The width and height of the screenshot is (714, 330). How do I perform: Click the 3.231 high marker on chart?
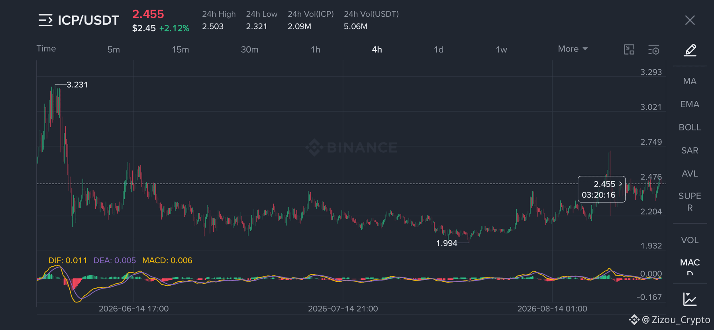(77, 84)
